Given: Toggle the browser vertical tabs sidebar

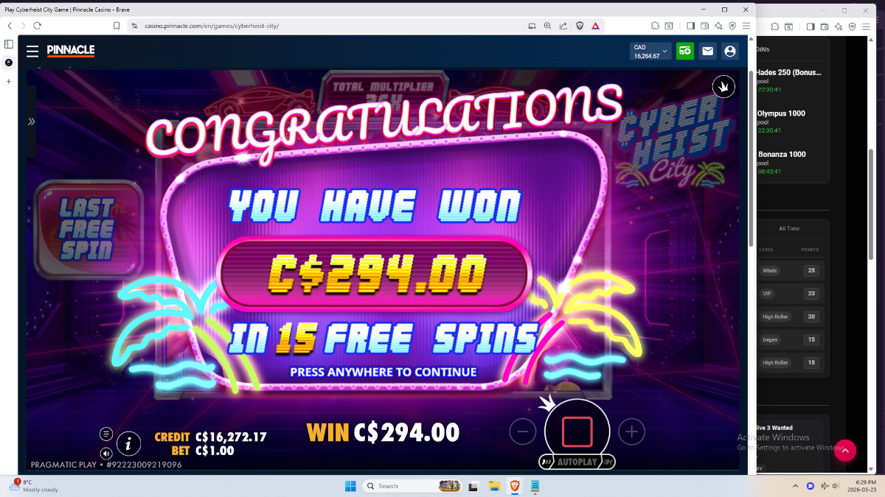Looking at the screenshot, I should pos(9,44).
